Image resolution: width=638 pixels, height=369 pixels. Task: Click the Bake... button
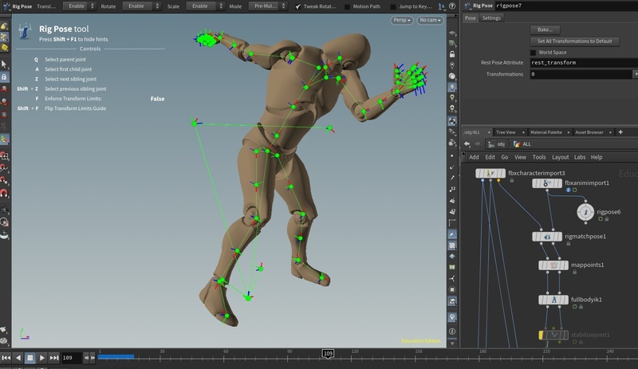pos(545,29)
